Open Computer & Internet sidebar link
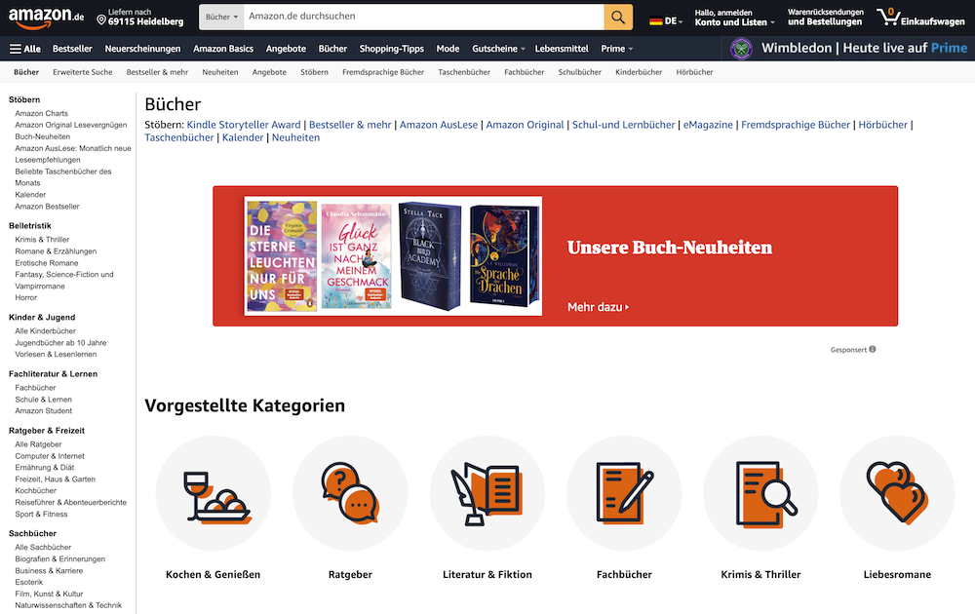 coord(50,456)
